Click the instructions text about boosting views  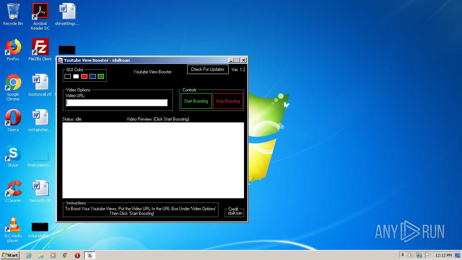pyautogui.click(x=140, y=211)
